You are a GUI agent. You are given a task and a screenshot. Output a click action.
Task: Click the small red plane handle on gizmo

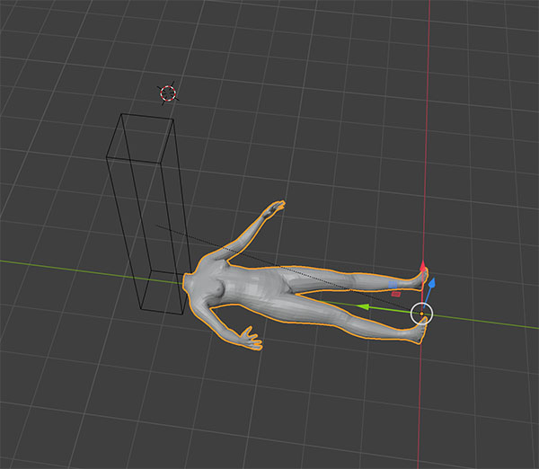(x=396, y=293)
